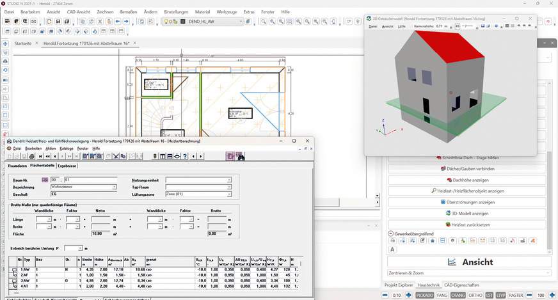Click the blue redo arrow in main toolbar
This screenshot has height=300, width=558.
pos(126,21)
